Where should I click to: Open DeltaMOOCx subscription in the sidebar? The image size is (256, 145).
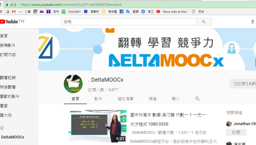[12, 137]
